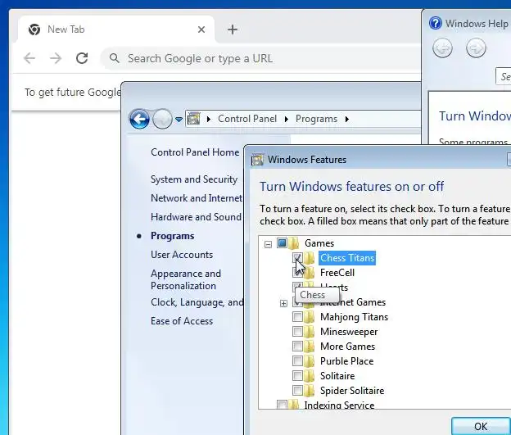Enable the Solitaire checkbox

click(x=297, y=375)
